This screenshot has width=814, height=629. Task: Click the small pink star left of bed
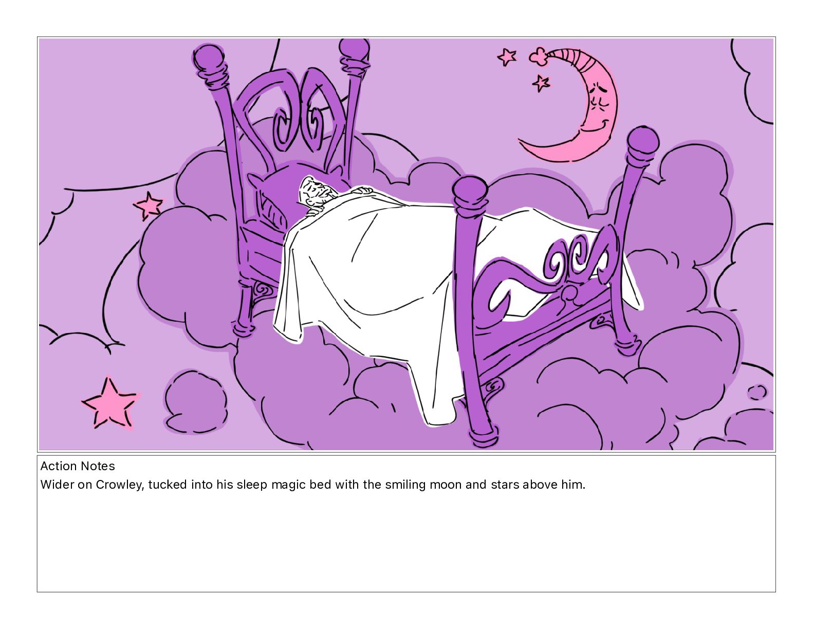[x=149, y=205]
